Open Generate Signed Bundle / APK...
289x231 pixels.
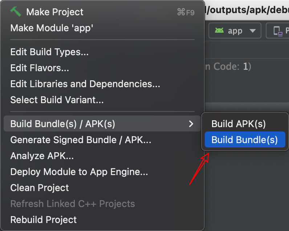pyautogui.click(x=81, y=140)
